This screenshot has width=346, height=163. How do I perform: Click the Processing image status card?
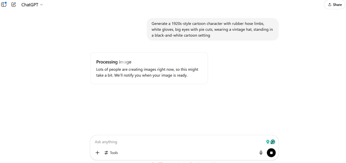[149, 68]
